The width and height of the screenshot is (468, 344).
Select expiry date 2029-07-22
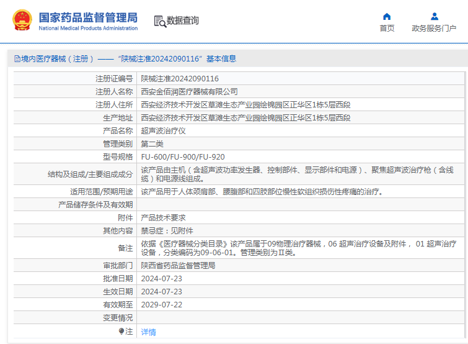tap(161, 305)
